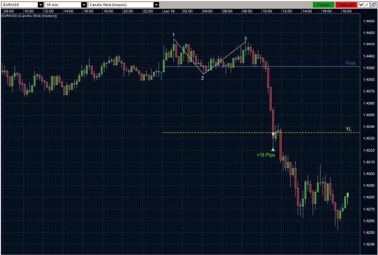Select the Pivot line label

[x=351, y=63]
